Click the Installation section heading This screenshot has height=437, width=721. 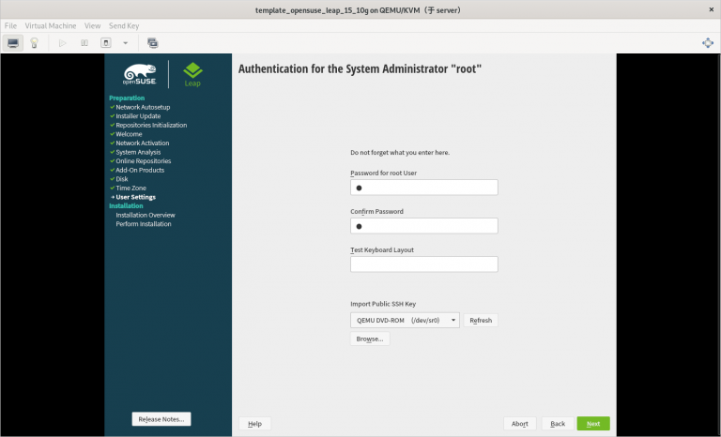click(x=126, y=206)
